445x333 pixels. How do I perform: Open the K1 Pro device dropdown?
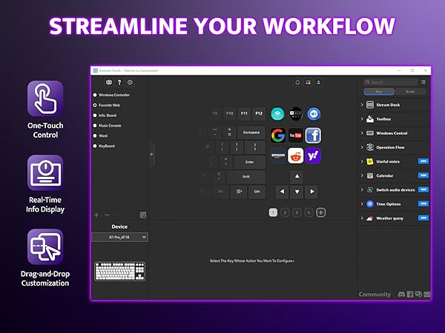[119, 237]
